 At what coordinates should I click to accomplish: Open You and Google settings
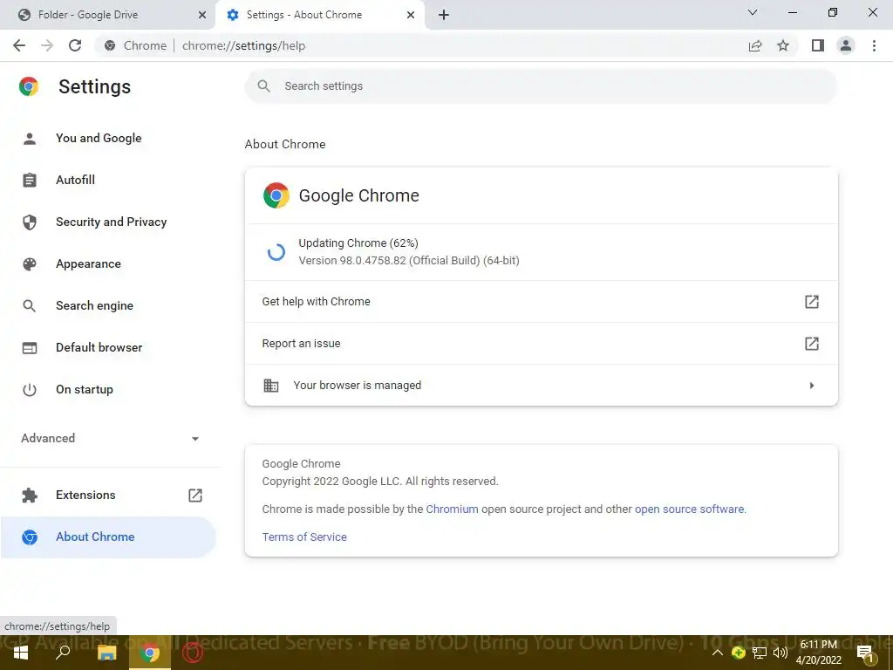pyautogui.click(x=99, y=138)
